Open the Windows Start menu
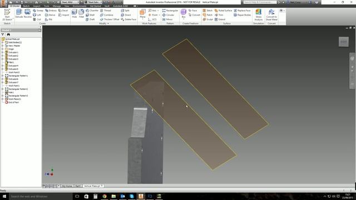 click(x=4, y=196)
